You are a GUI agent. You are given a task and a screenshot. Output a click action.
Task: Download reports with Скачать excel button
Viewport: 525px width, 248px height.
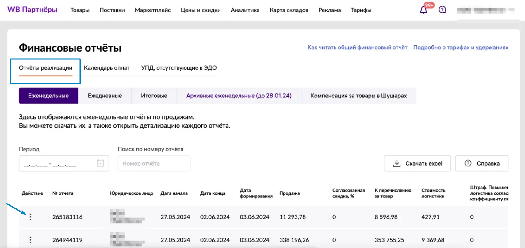tap(417, 163)
